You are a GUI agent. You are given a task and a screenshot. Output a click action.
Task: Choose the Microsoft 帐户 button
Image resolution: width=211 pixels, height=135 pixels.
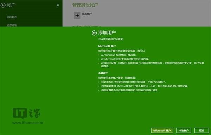click(162, 130)
